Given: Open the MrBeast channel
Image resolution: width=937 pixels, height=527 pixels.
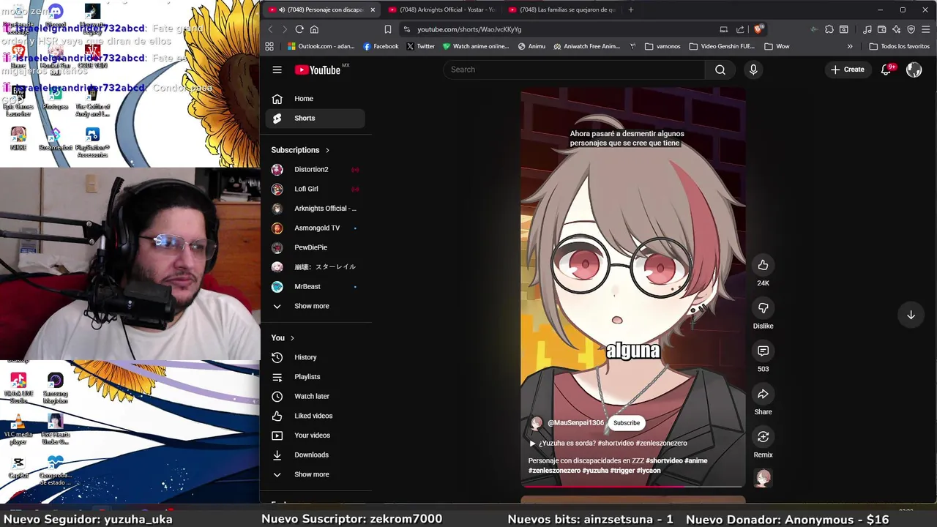Looking at the screenshot, I should (x=316, y=287).
